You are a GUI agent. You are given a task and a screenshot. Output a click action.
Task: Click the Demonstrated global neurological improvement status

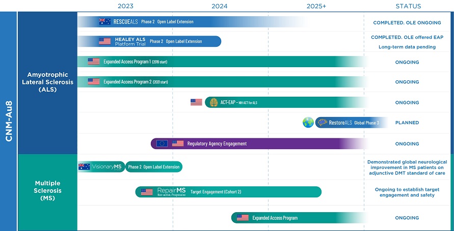click(407, 167)
